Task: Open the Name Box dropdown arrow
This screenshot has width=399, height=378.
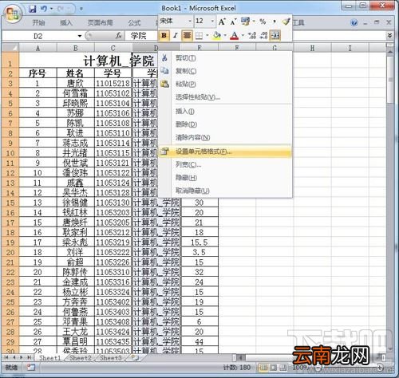Action: point(80,36)
